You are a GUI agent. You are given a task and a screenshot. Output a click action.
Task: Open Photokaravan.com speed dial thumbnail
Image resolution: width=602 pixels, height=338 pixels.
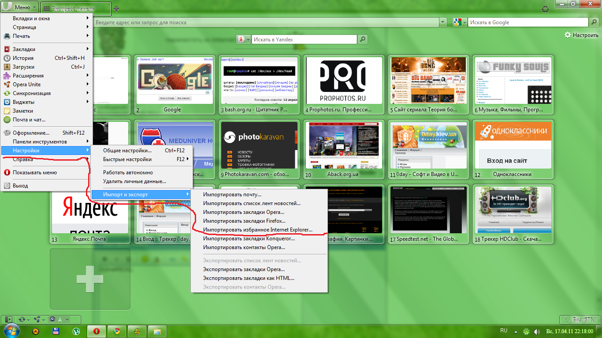click(x=259, y=149)
